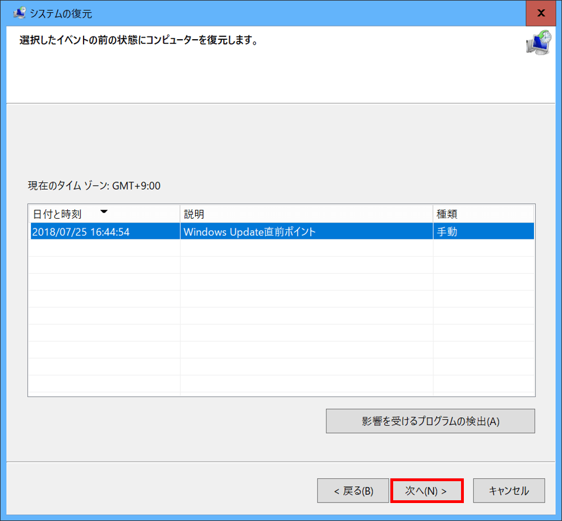This screenshot has width=562, height=521.
Task: Click the System Restore title bar icon
Action: pyautogui.click(x=20, y=13)
